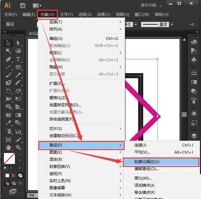Set paint mode to Gradient
The image size is (201, 199).
14,175
